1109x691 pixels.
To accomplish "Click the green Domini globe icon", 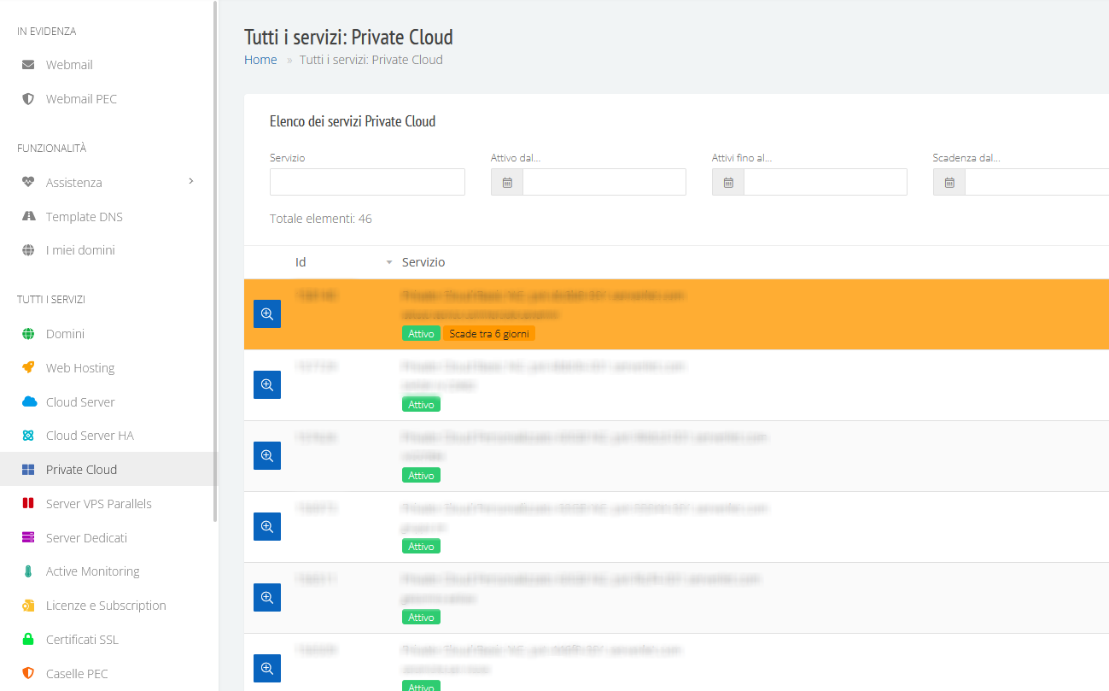I will [x=28, y=334].
